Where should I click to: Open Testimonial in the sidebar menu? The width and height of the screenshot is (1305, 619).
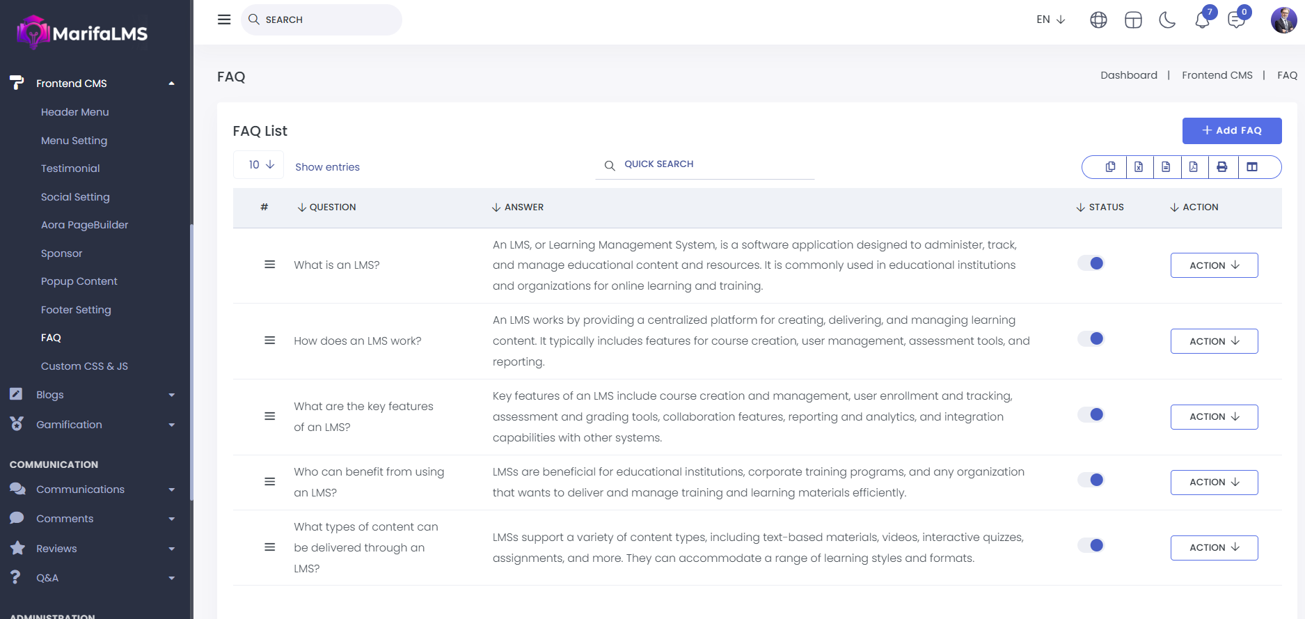70,169
